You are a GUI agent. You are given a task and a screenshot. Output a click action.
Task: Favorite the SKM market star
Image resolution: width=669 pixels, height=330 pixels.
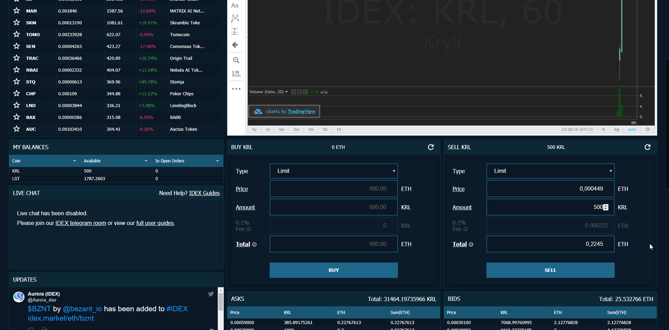[x=16, y=23]
